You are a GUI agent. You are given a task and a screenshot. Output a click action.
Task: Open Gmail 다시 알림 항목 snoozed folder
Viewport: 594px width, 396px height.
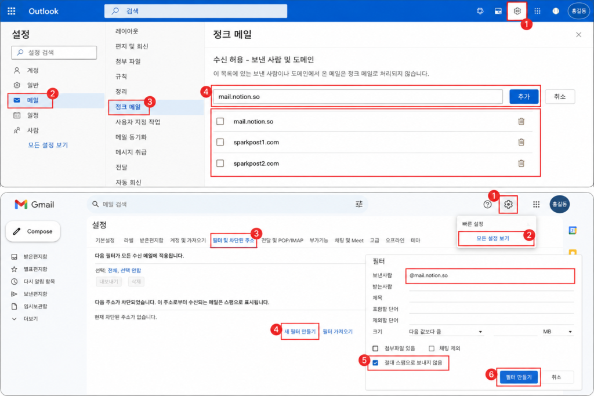tap(39, 282)
